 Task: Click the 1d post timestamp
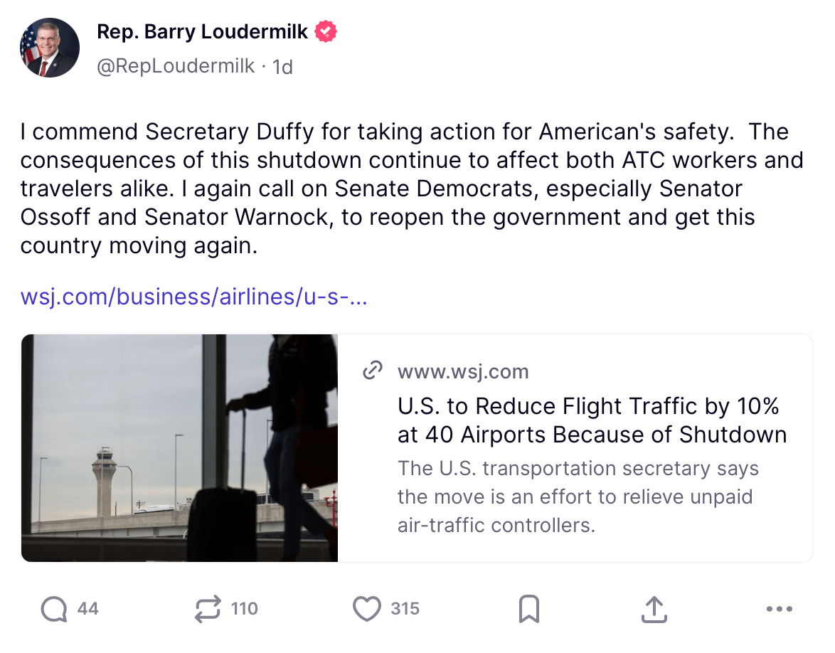(283, 67)
